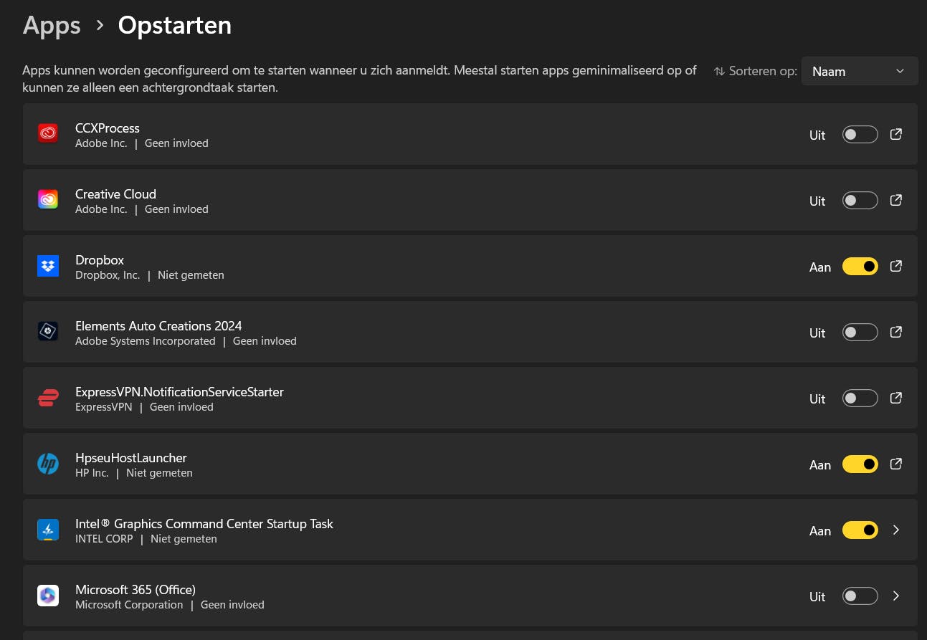Disable the Dropbox startup toggle
The image size is (927, 640).
coord(860,267)
